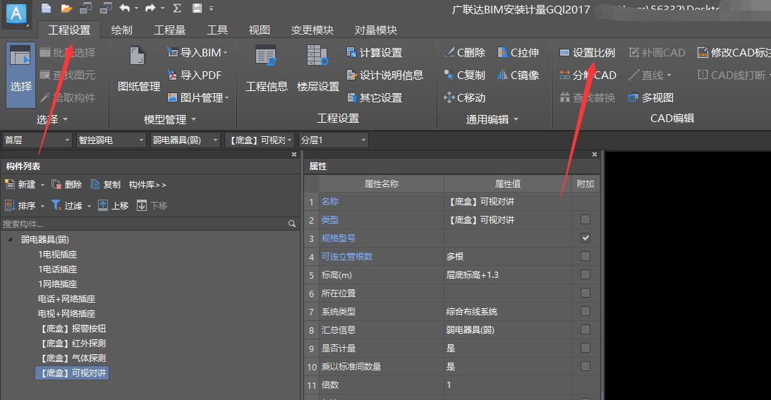Screen dimensions: 771x400
Task: Open 构件库>> component library
Action: [x=147, y=185]
